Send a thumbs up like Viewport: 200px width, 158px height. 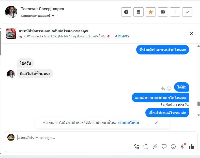tap(191, 147)
